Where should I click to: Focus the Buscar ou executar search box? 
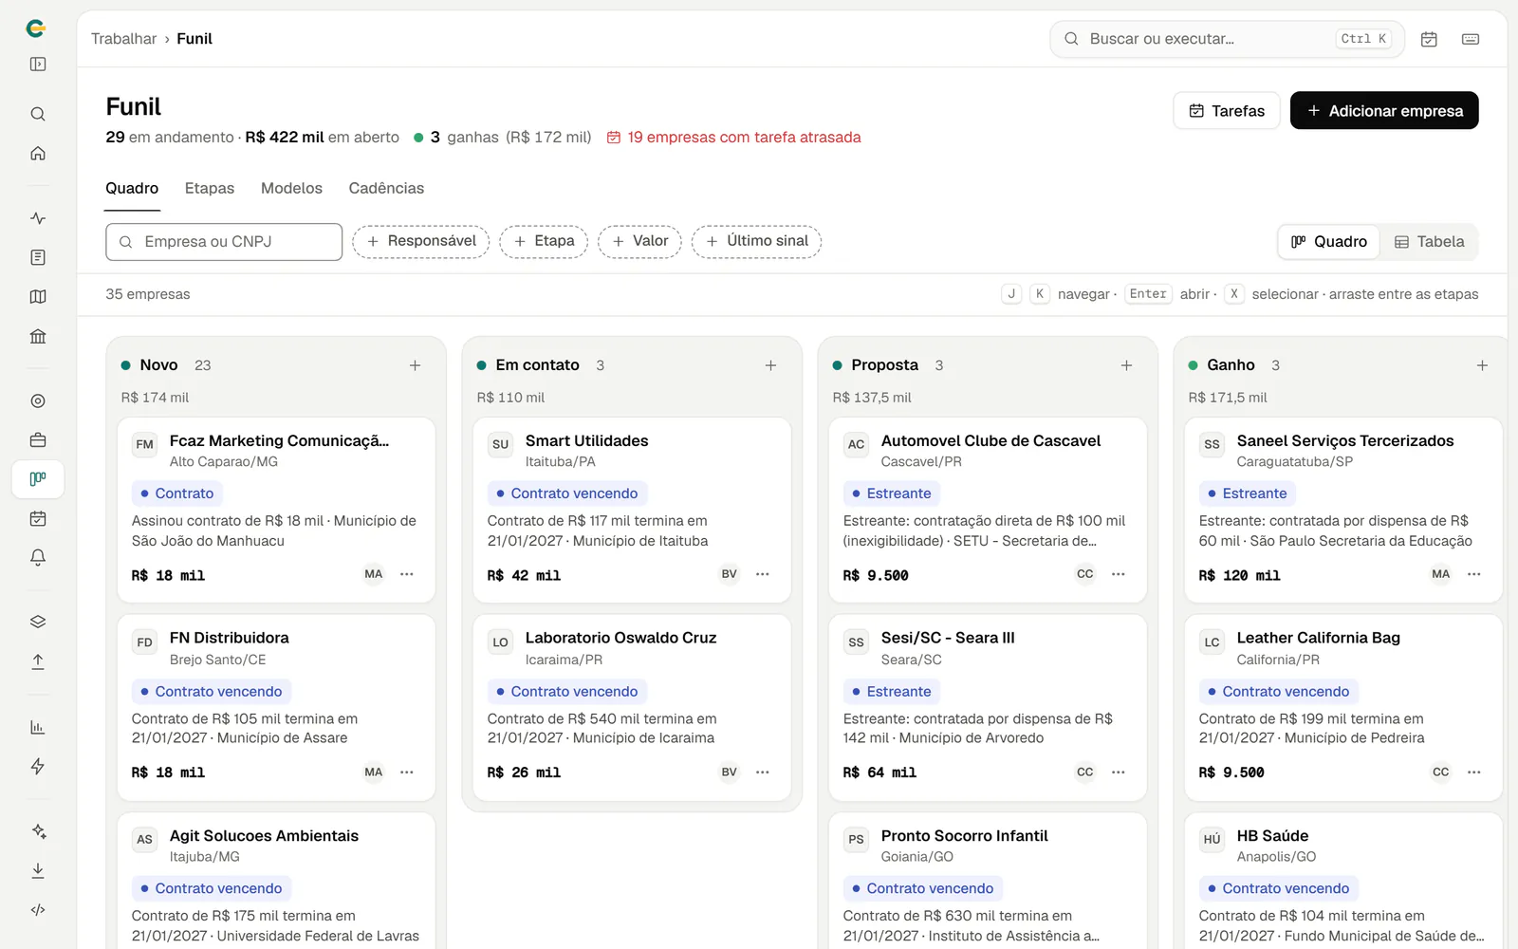pos(1227,39)
